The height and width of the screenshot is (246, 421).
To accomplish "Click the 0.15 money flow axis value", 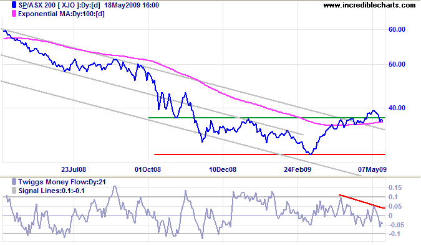I will 395,187.
